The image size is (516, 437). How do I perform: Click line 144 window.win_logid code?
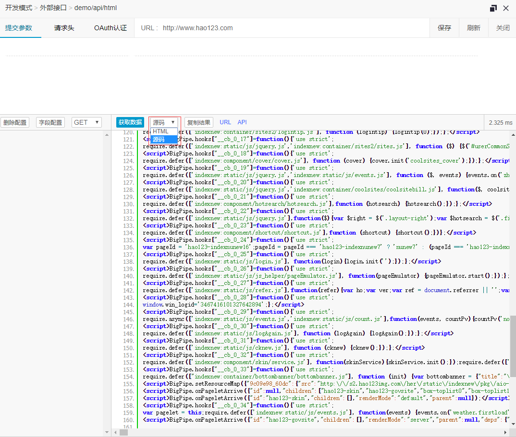[223, 305]
